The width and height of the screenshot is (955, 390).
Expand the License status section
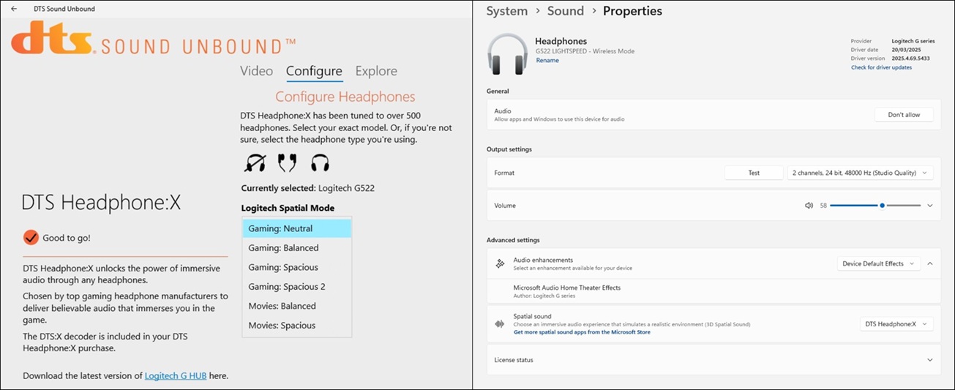click(x=929, y=360)
